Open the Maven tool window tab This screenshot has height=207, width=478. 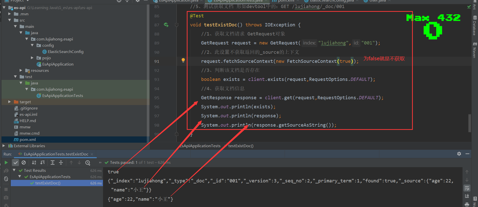[474, 50]
